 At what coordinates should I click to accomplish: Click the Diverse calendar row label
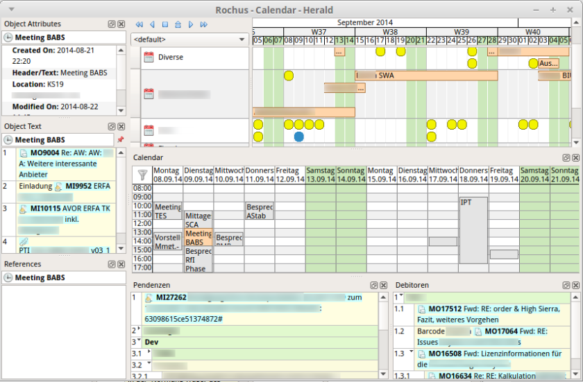coord(171,57)
